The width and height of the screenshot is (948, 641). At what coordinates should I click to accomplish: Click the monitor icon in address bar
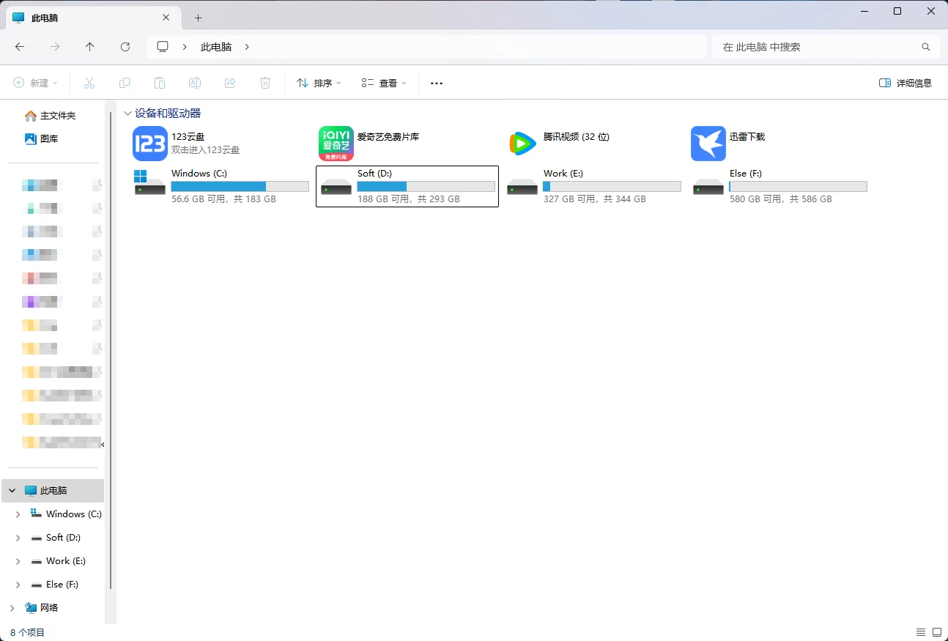pyautogui.click(x=163, y=47)
